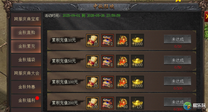Open the 跨服庆典宝库 tab
Image resolution: width=208 pixels, height=112 pixels.
pos(26,19)
